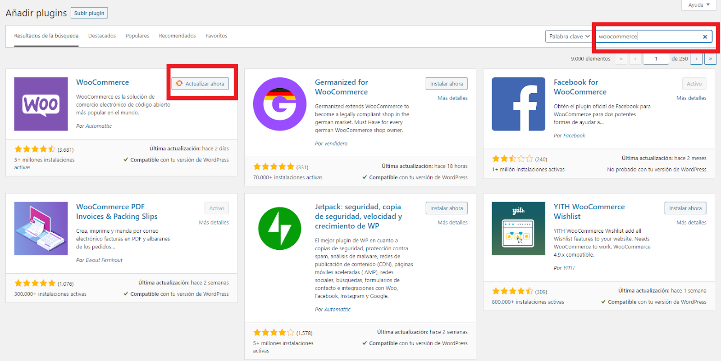This screenshot has width=721, height=361.
Task: Click '70.000+ instalaciones activas' text
Action: coord(288,177)
